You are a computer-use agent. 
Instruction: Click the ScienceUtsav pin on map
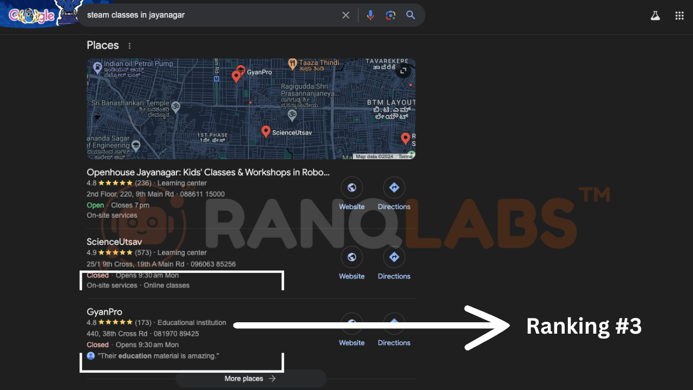(266, 131)
